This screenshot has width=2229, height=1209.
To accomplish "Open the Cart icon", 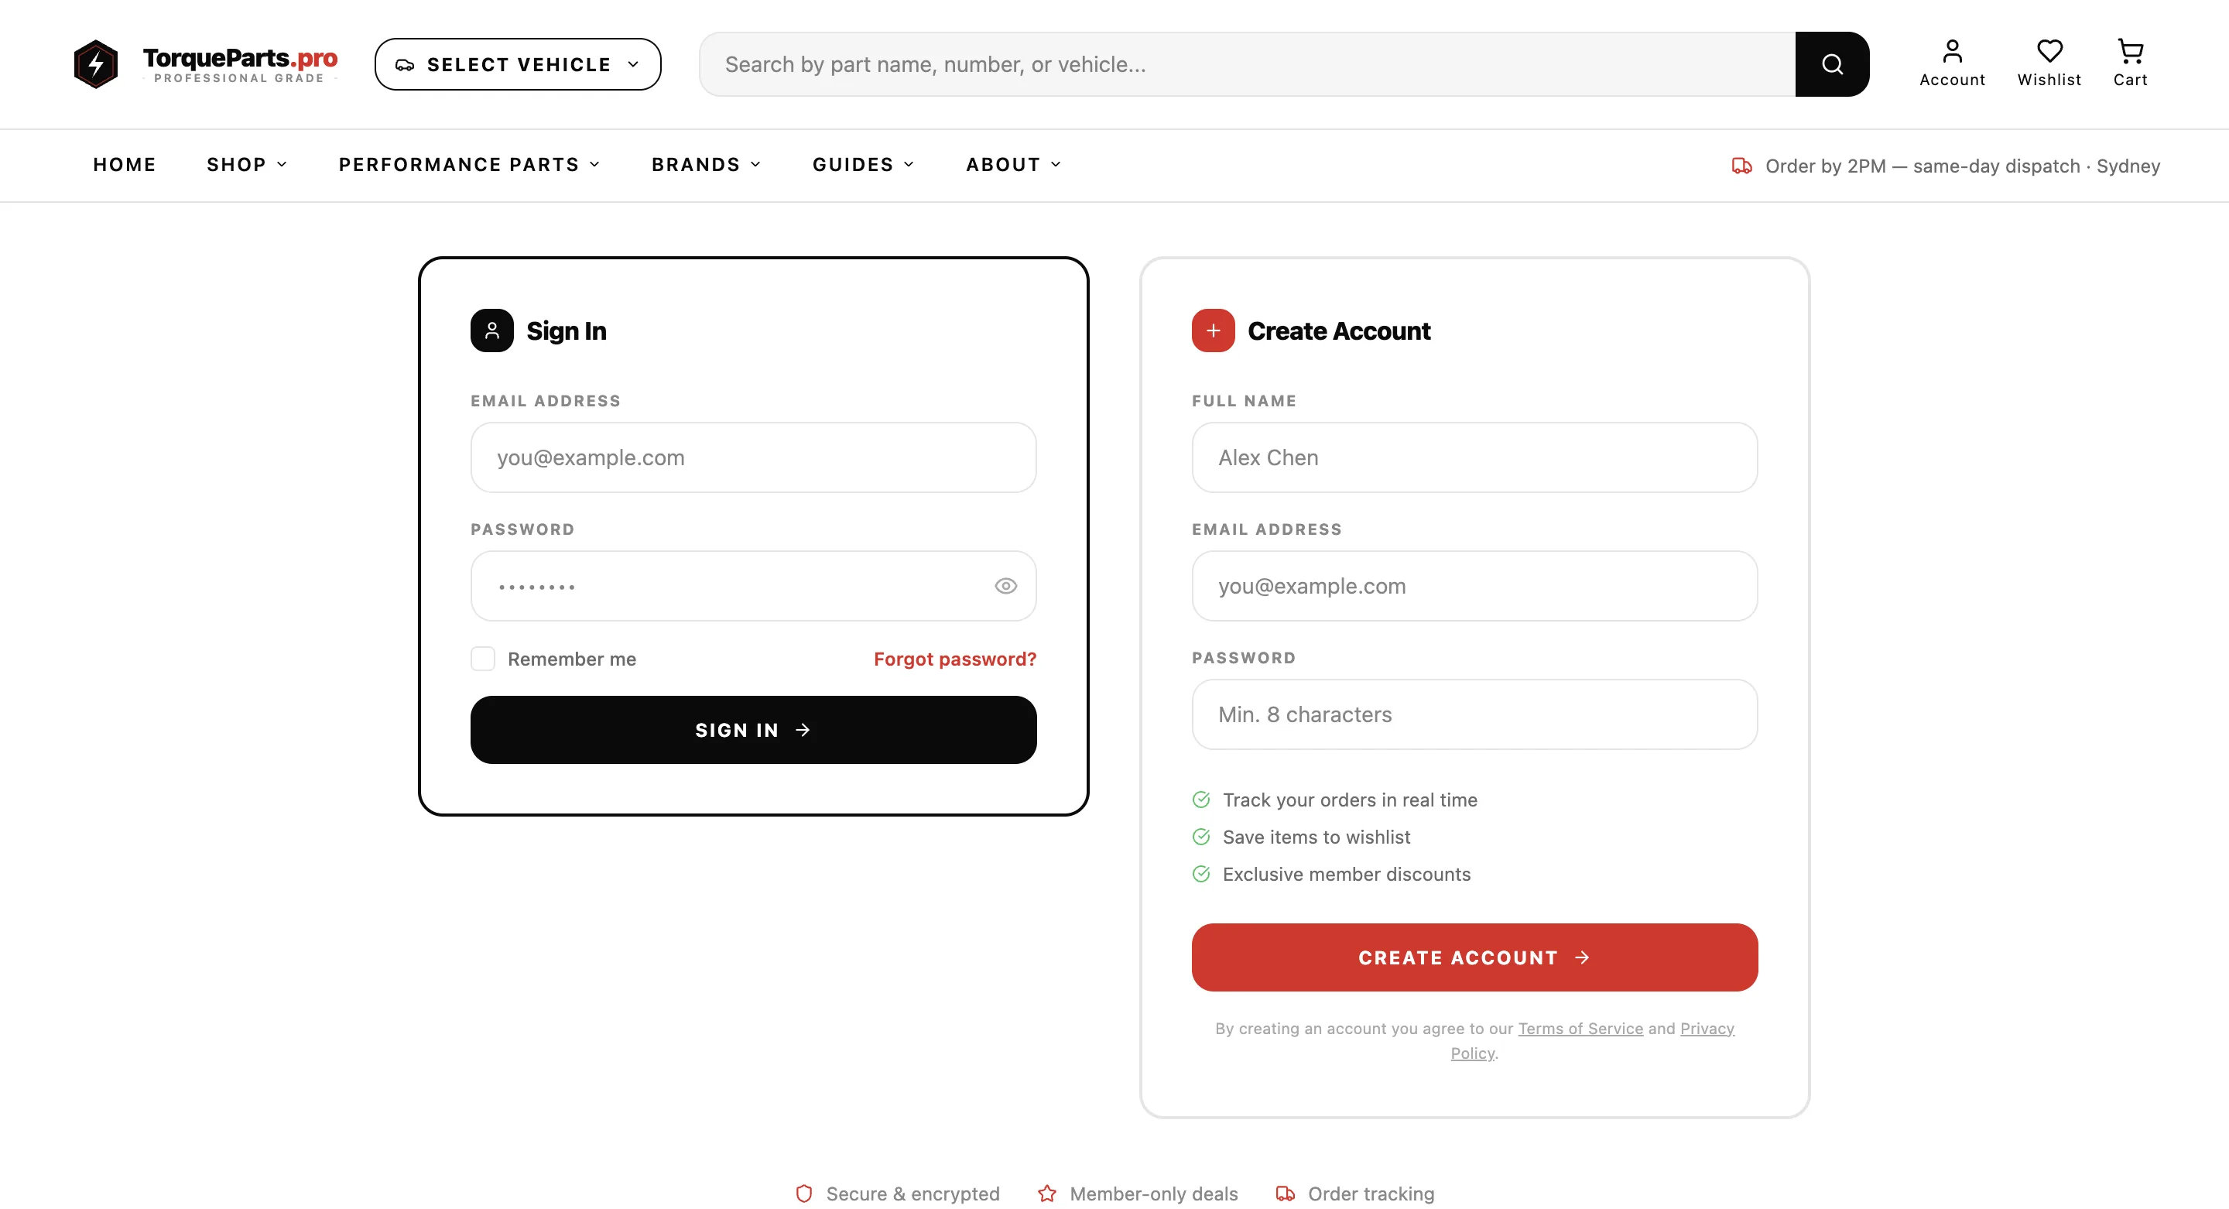I will (2131, 50).
